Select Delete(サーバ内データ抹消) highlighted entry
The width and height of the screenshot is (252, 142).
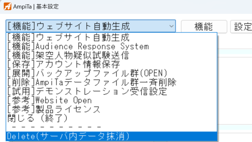click(x=111, y=136)
